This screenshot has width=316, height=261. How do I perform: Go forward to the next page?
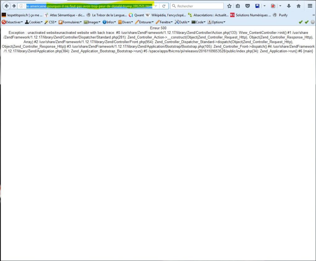pos(14,6)
